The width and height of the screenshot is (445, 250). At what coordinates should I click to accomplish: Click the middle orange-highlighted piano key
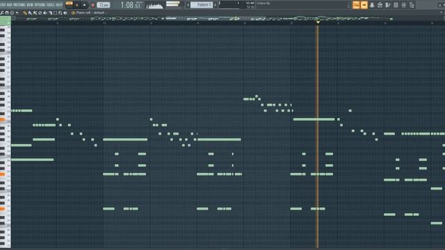coord(3,174)
